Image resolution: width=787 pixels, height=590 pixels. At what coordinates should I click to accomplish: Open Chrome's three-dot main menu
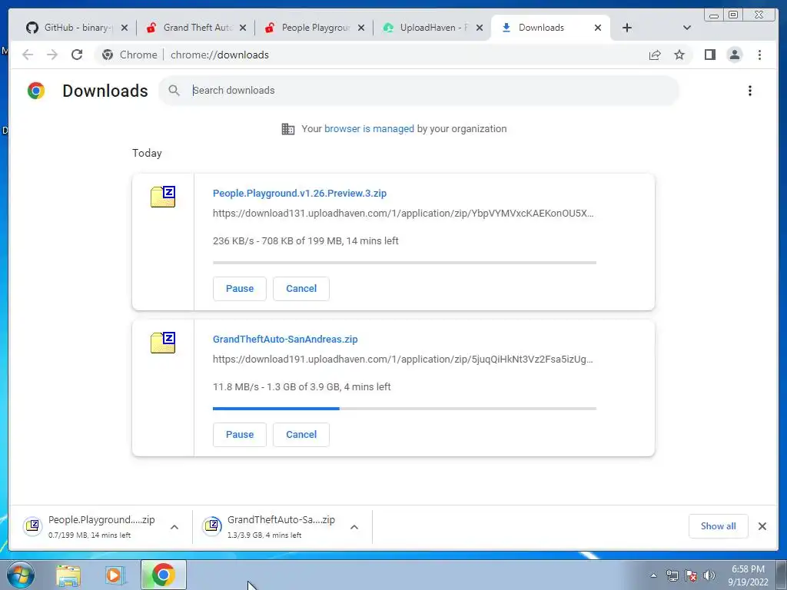pos(759,55)
